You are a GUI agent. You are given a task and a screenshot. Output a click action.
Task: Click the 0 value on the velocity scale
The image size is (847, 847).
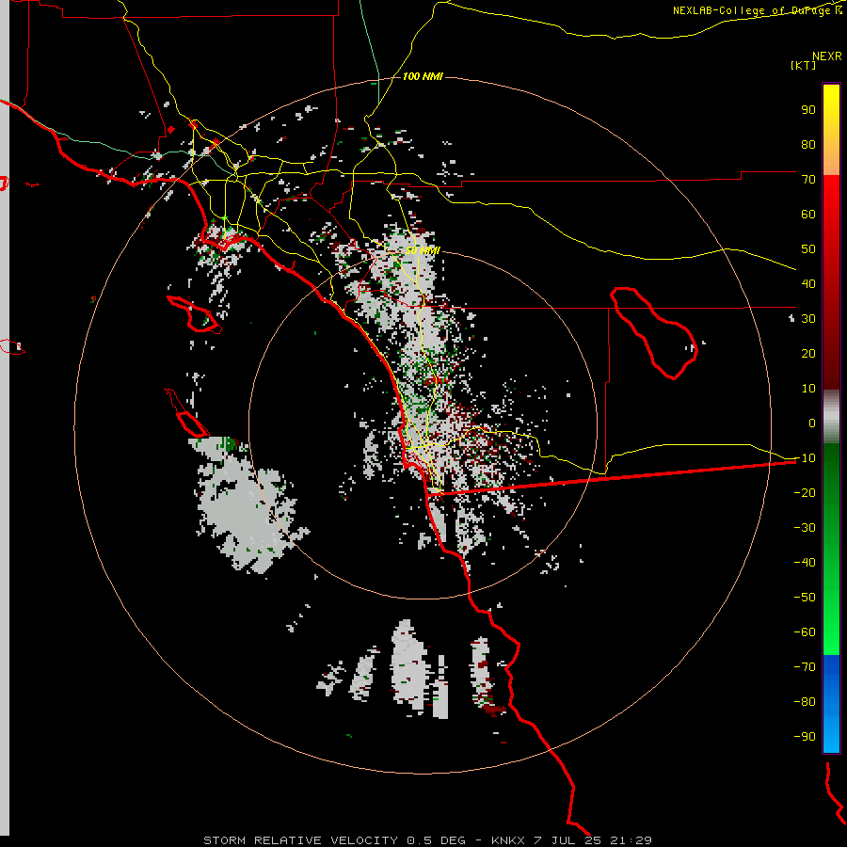(x=812, y=423)
